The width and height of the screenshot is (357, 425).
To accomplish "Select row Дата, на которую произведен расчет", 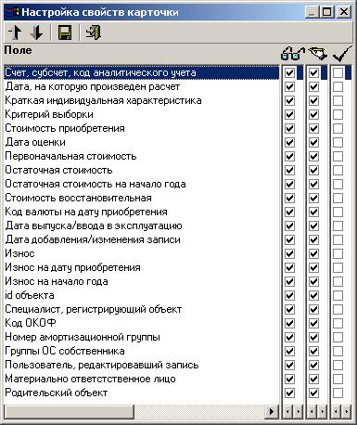I will point(141,86).
